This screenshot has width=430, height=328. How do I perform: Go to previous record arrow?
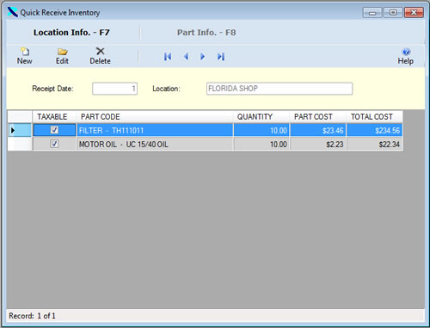(x=186, y=57)
